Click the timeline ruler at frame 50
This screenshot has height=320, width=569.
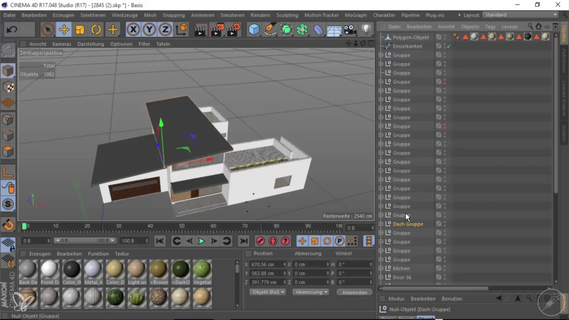tap(182, 226)
